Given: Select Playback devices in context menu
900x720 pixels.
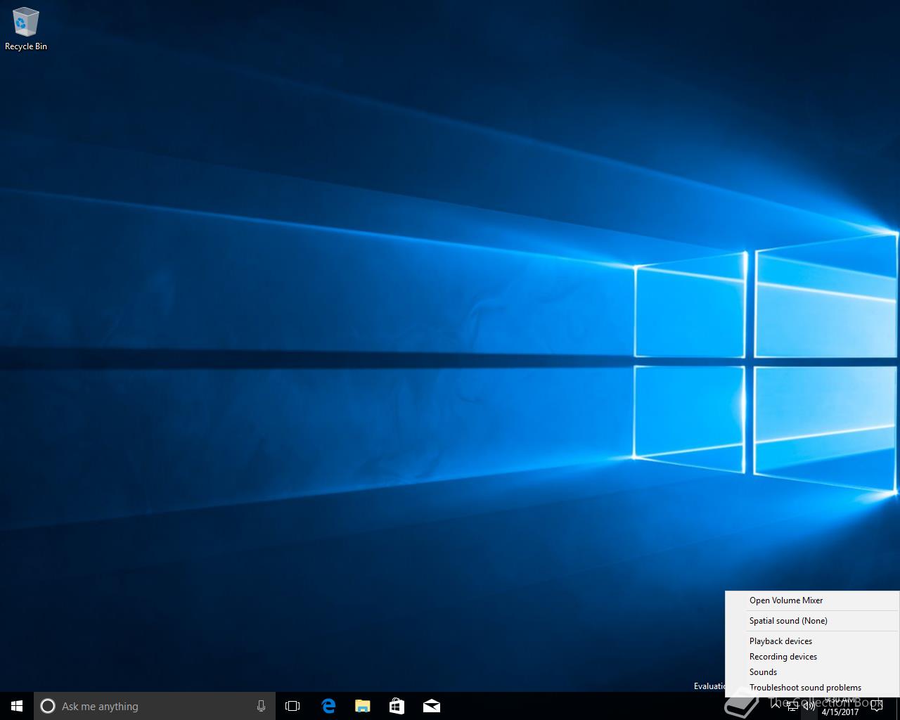Looking at the screenshot, I should click(x=780, y=641).
